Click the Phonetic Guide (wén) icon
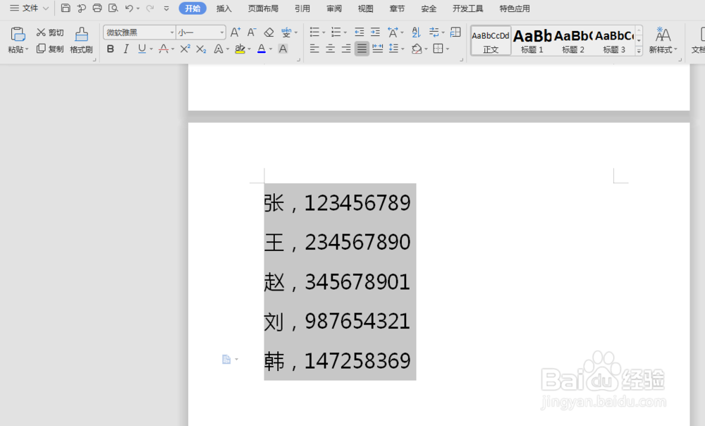The width and height of the screenshot is (705, 426). click(x=286, y=32)
